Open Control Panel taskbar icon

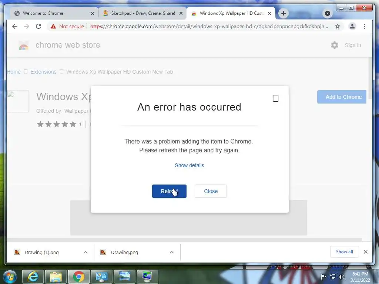101,277
